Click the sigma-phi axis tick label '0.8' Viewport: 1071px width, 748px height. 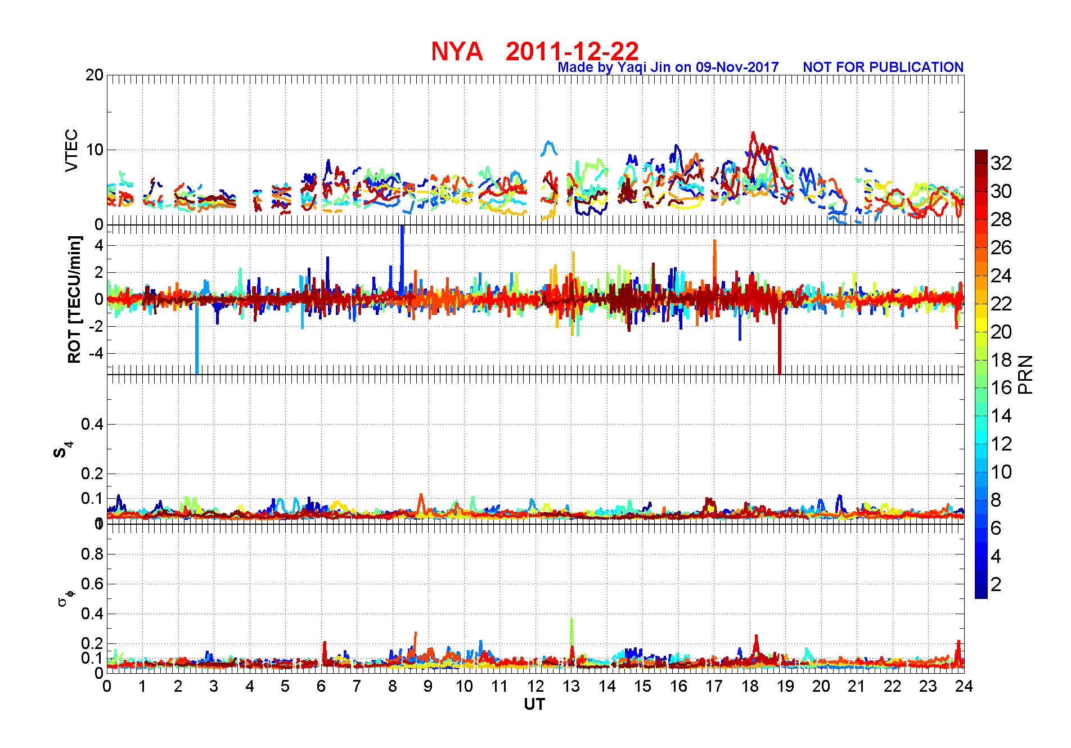click(x=92, y=554)
